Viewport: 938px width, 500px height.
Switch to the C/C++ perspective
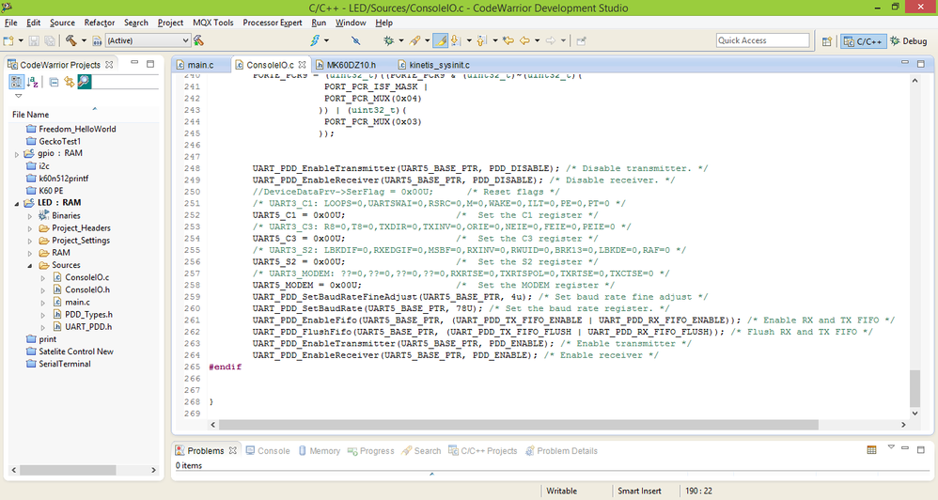[863, 41]
